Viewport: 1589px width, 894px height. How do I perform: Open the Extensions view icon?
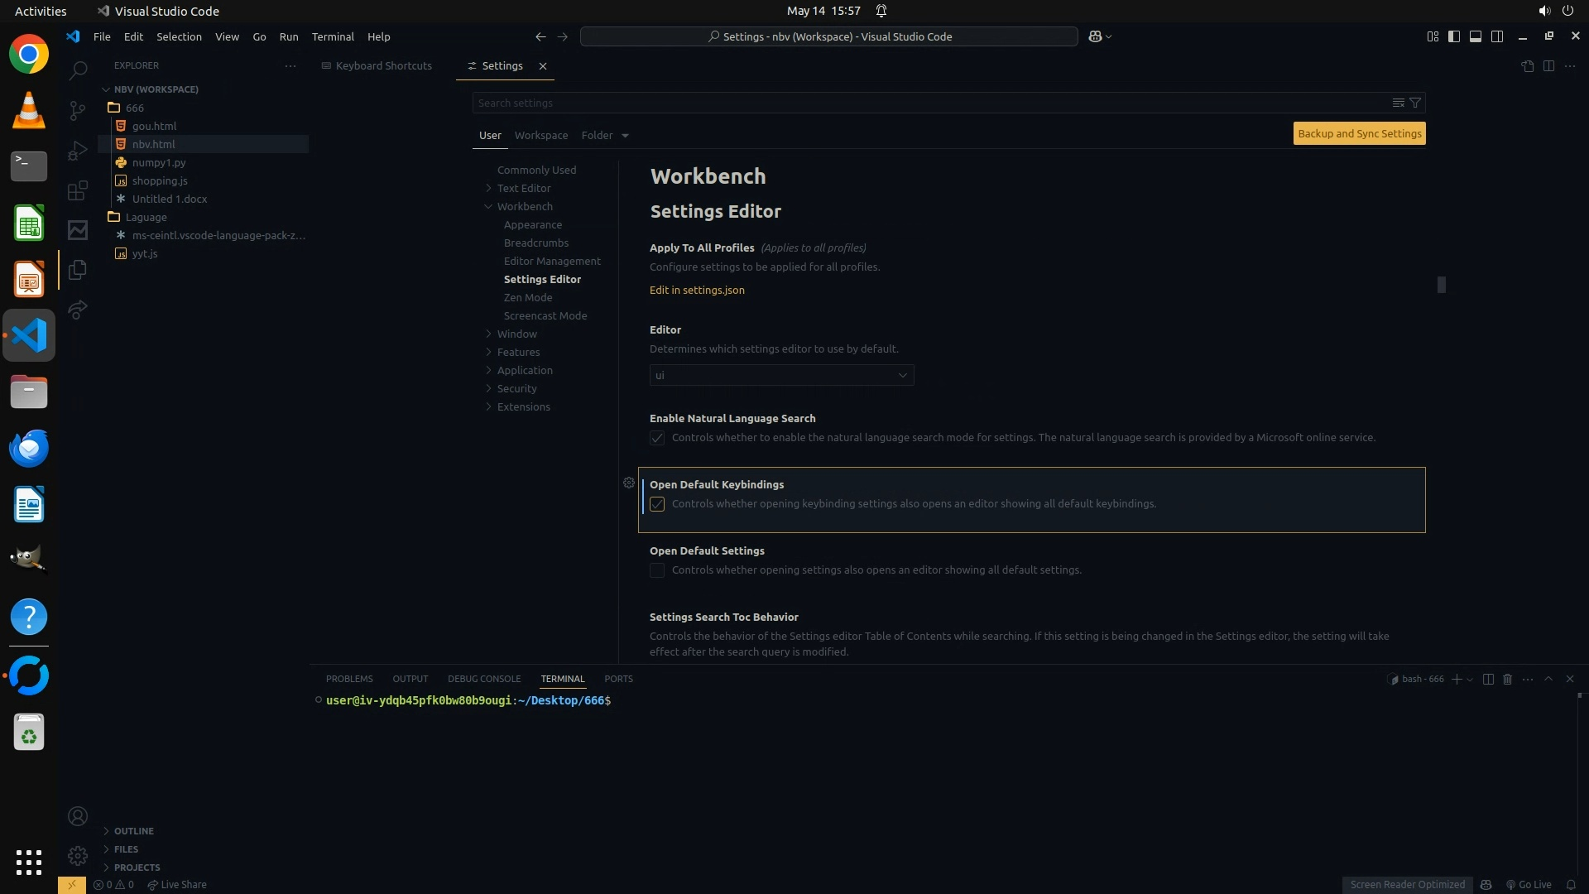(78, 191)
